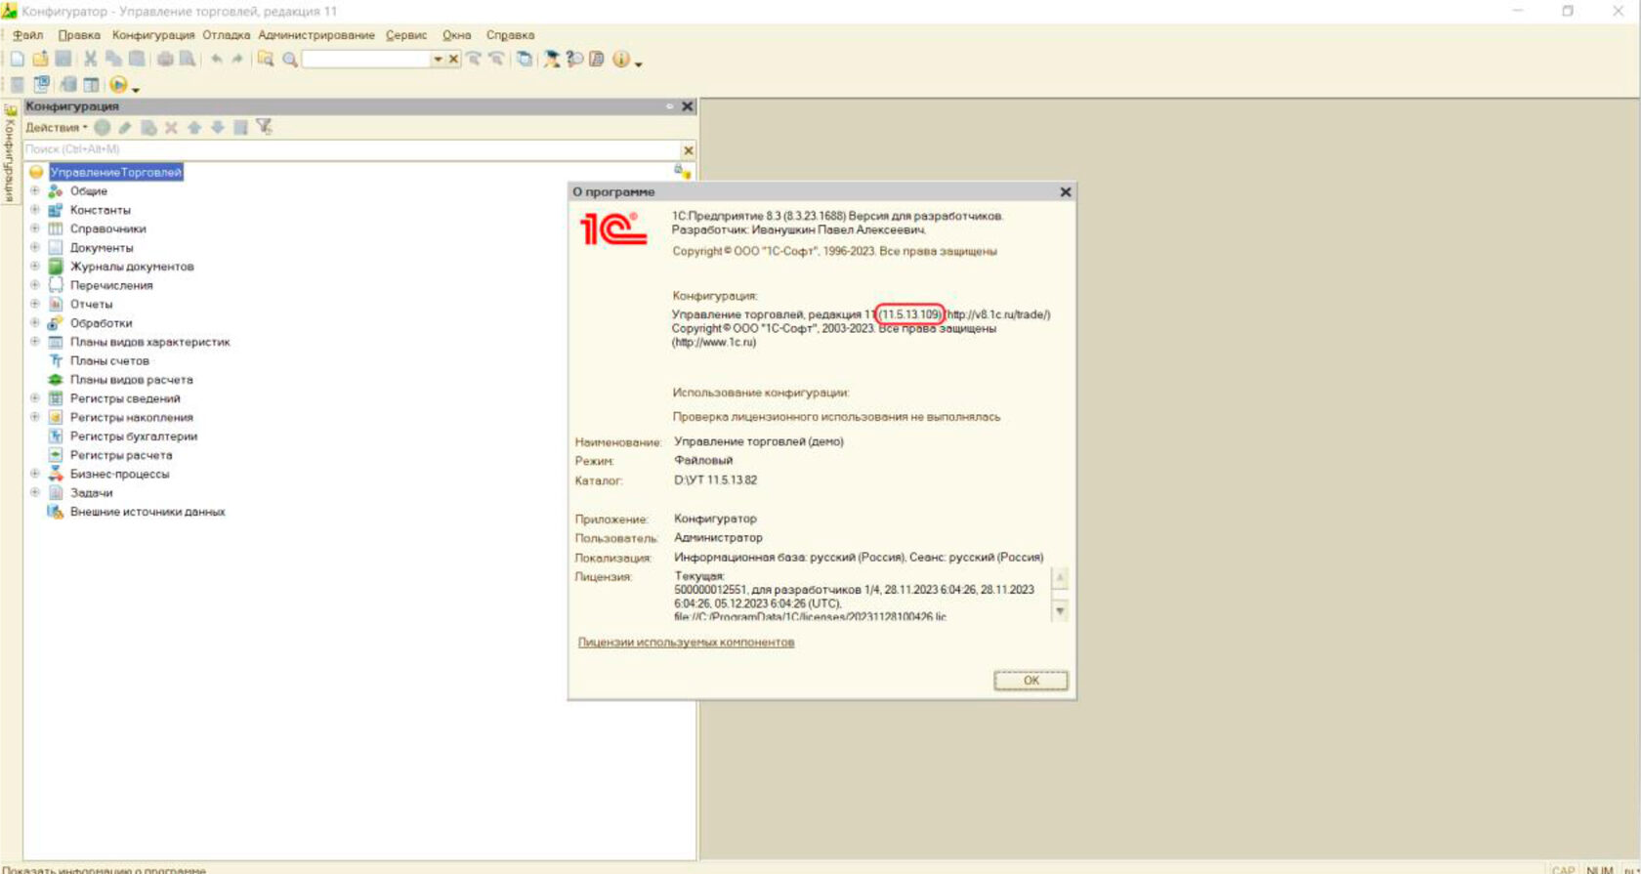
Task: Expand the Журналы документов tree node
Action: click(35, 267)
